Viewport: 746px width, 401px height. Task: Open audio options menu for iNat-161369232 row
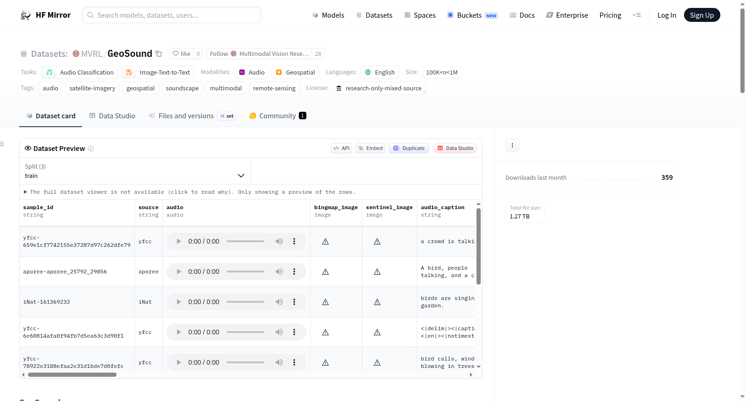pyautogui.click(x=294, y=302)
